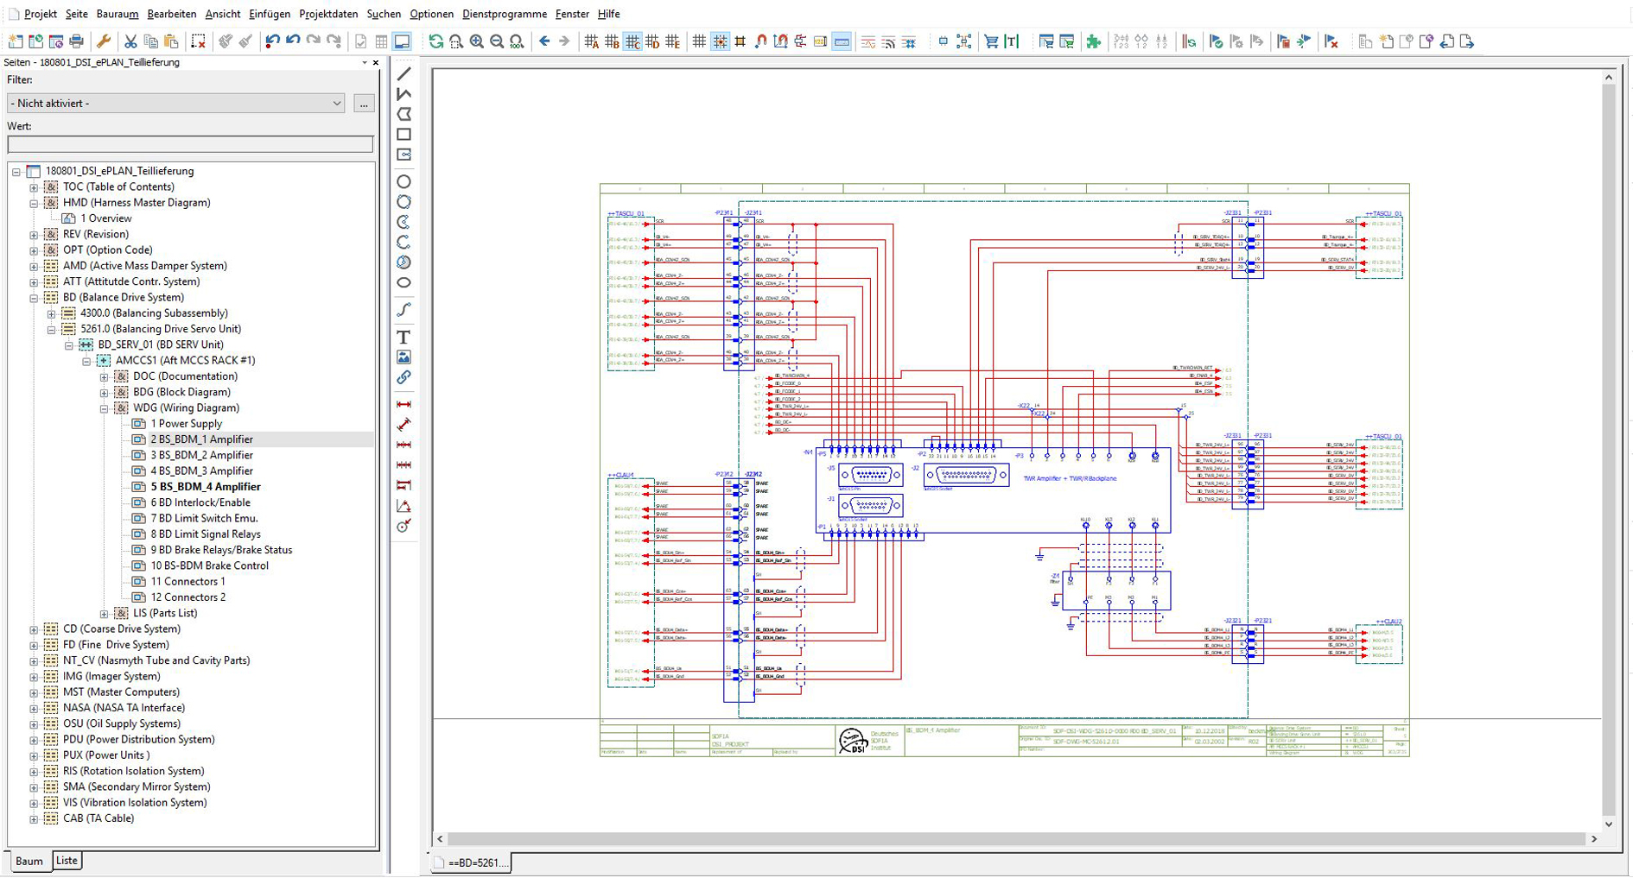Pick the Ellipse drawing tool

pos(403,283)
